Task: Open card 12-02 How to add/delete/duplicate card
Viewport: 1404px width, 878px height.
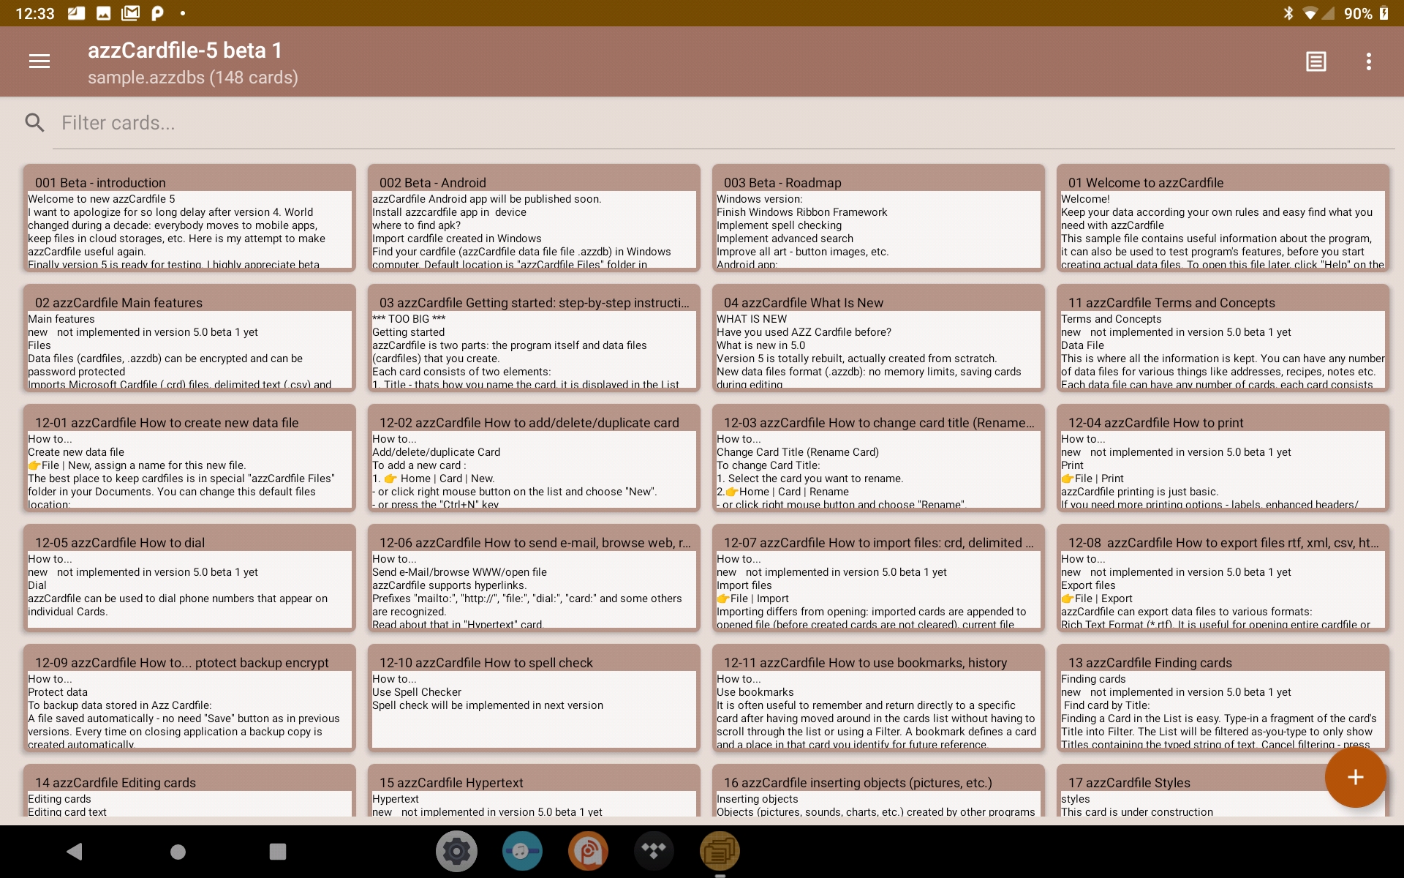Action: [x=534, y=457]
